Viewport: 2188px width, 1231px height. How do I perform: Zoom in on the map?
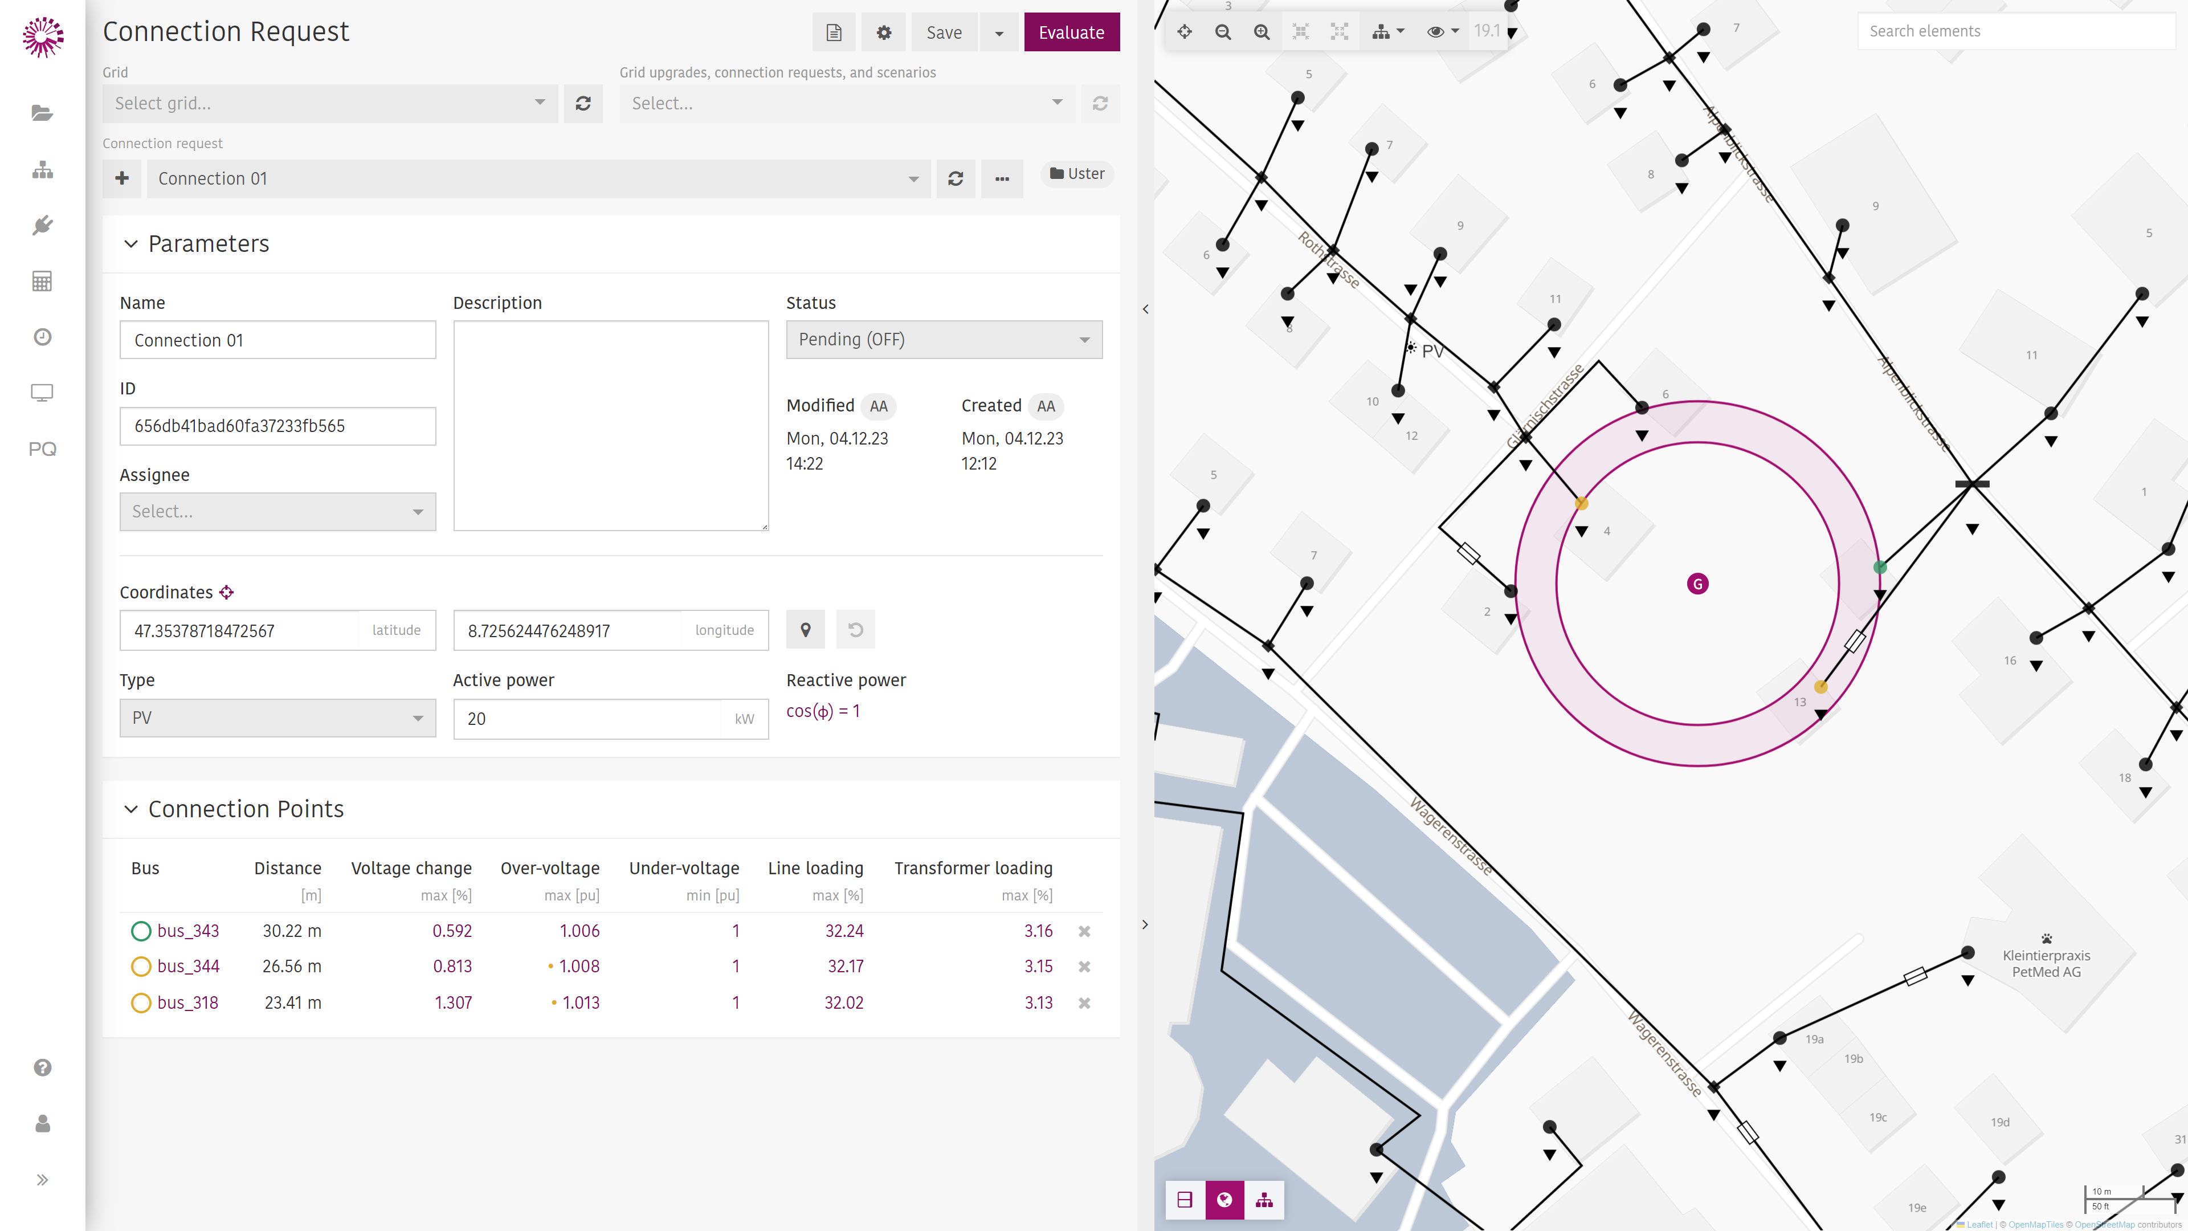[x=1262, y=31]
